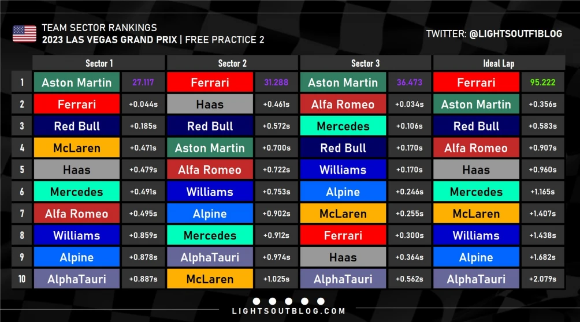
Task: Select the Sector 2 column header
Action: tap(232, 63)
